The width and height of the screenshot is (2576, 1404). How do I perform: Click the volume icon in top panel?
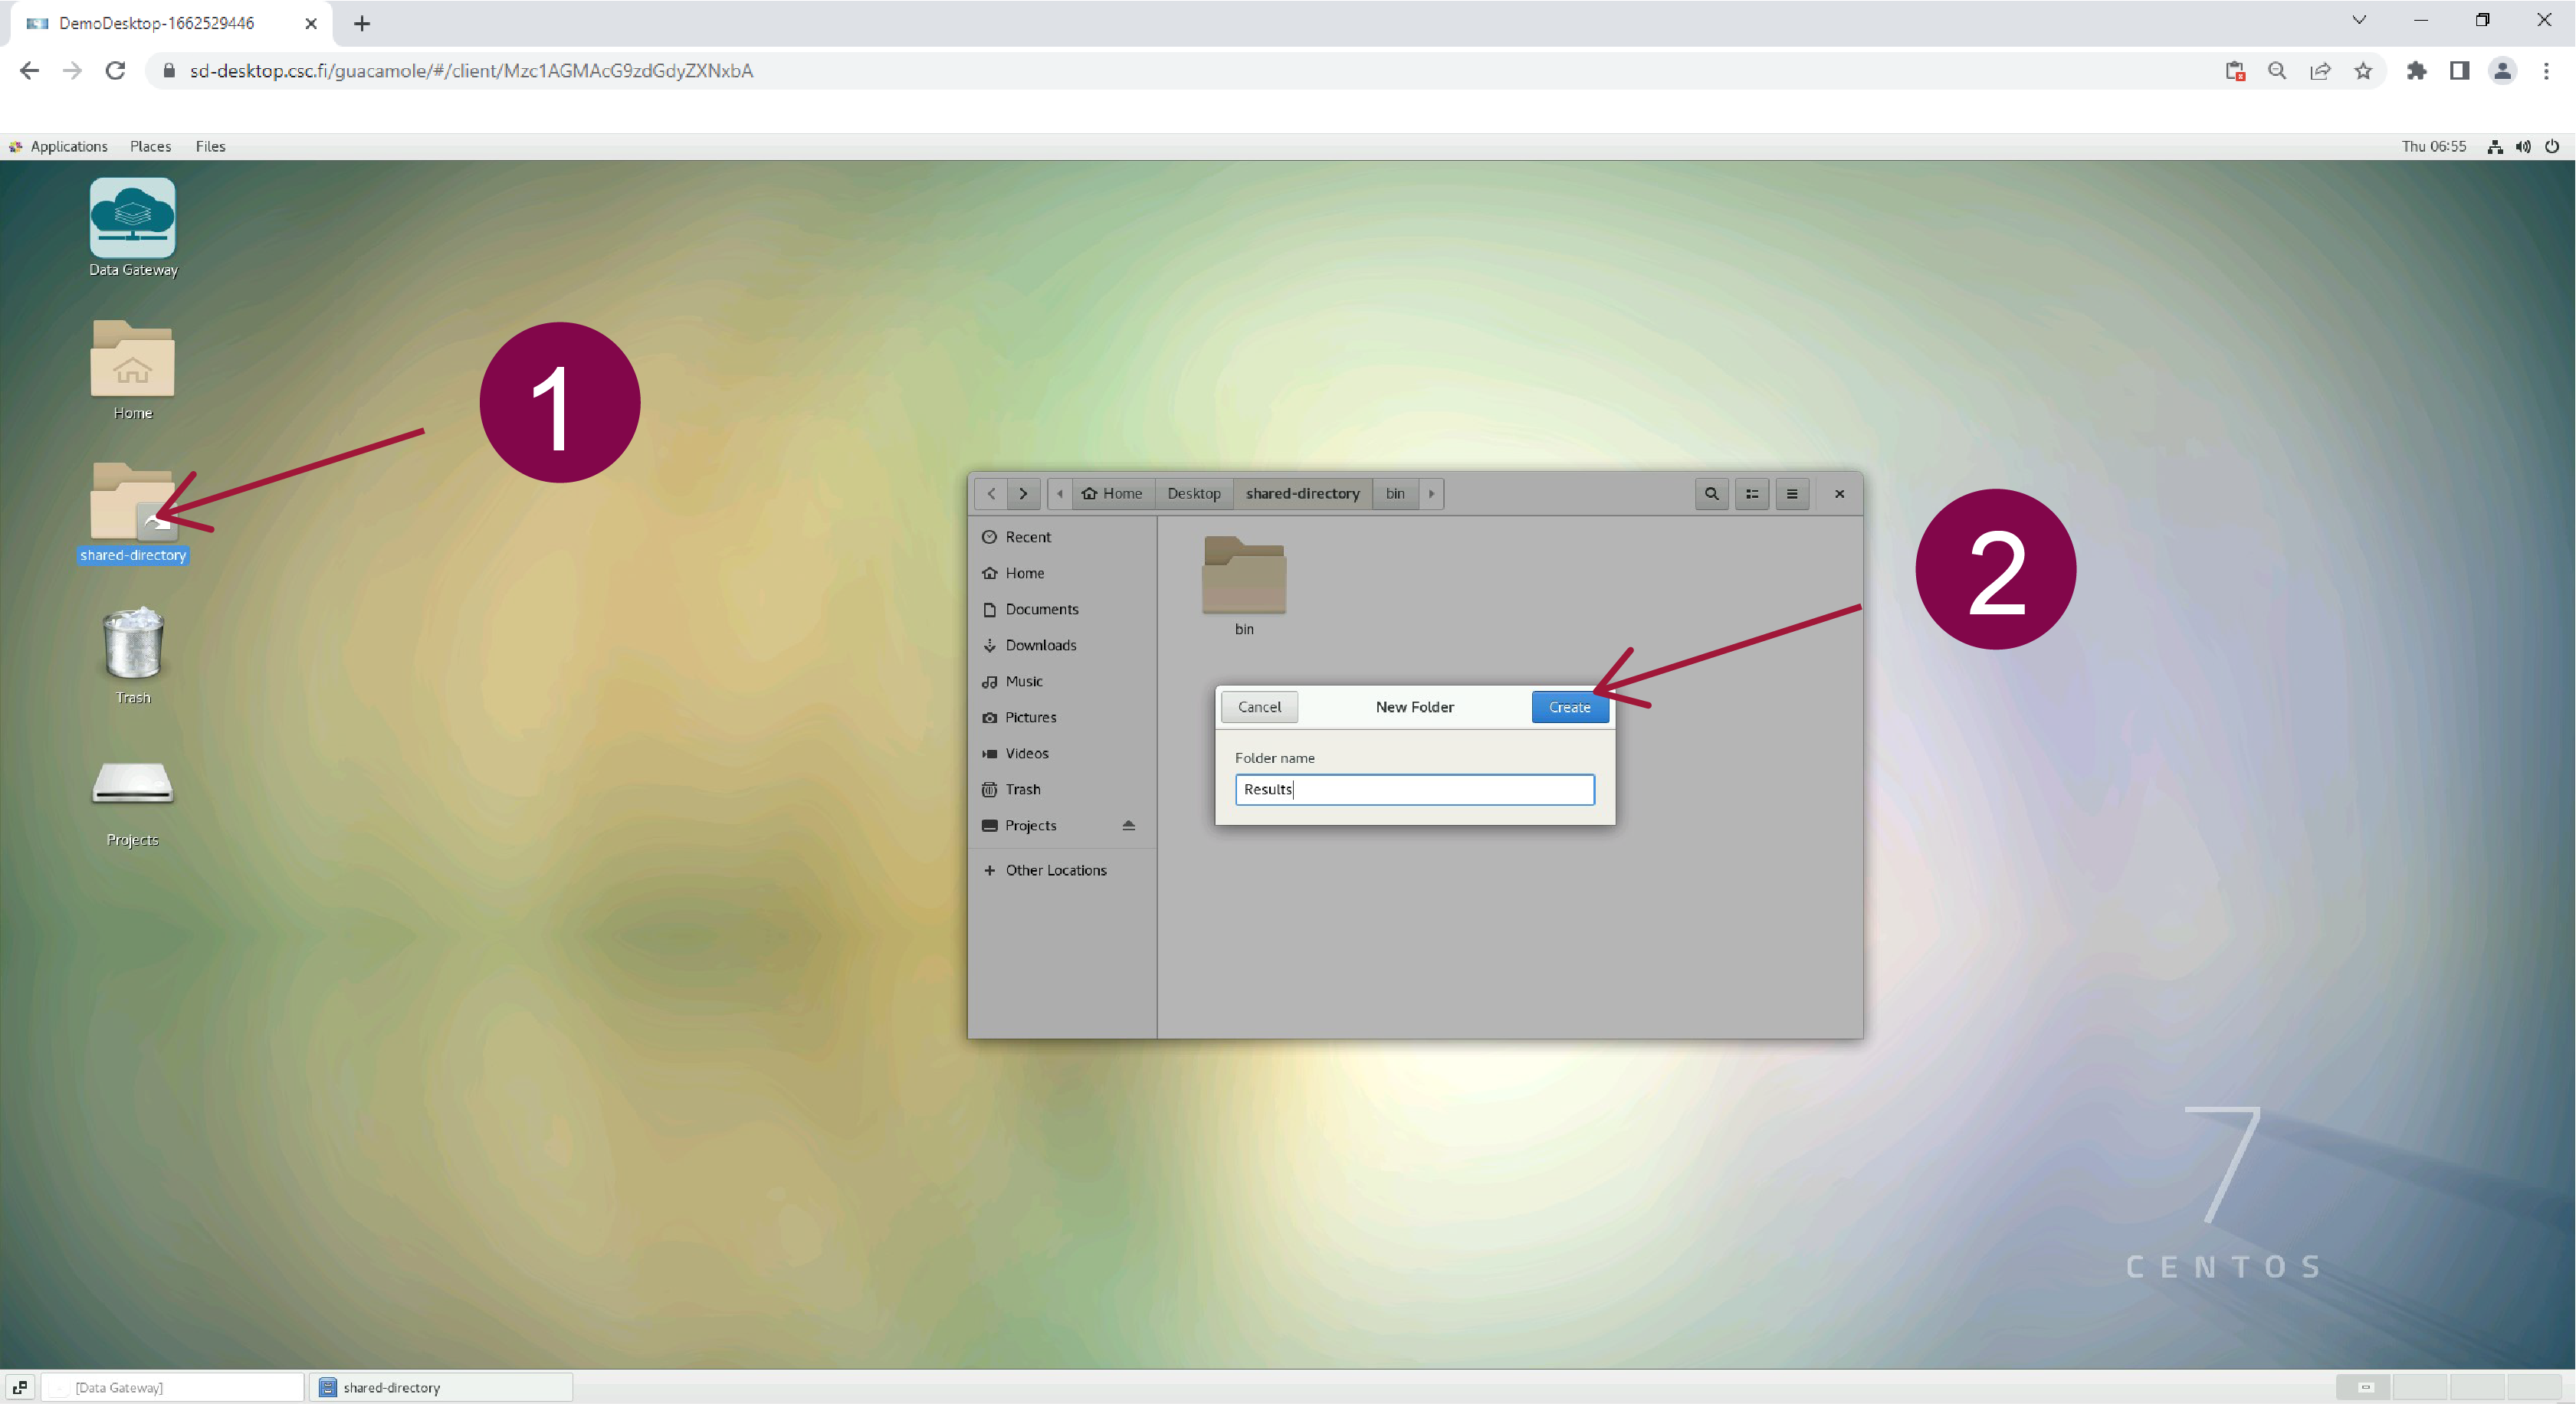point(2523,147)
